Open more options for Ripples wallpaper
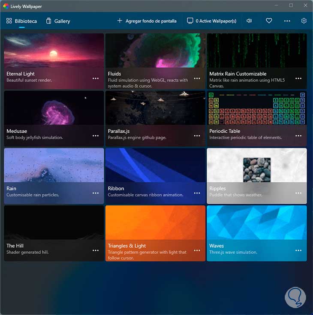 (x=298, y=193)
